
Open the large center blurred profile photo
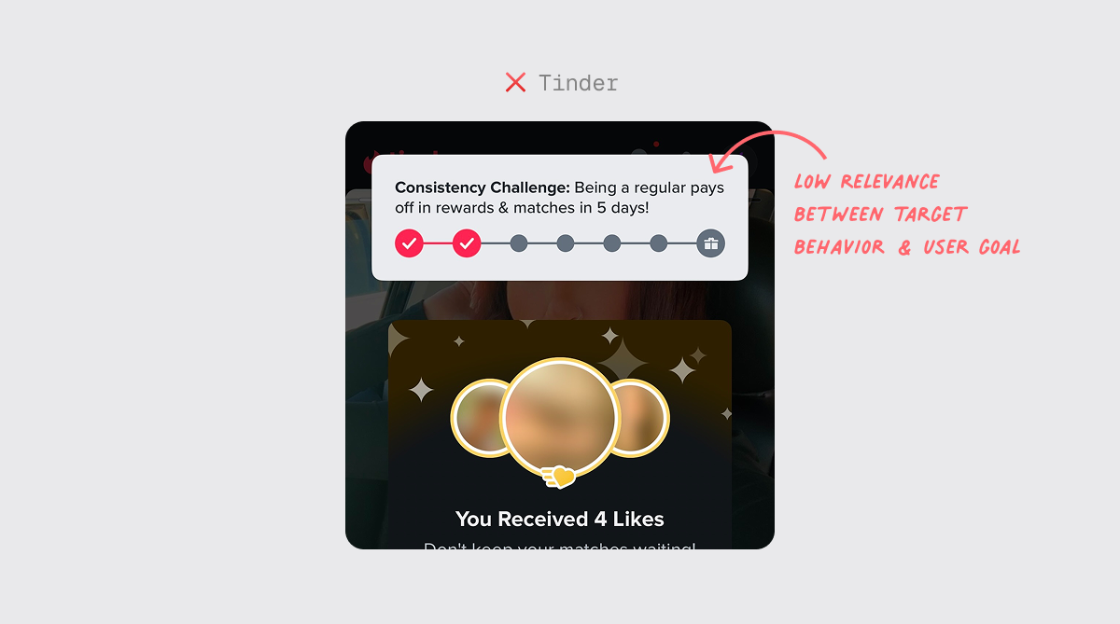[558, 418]
